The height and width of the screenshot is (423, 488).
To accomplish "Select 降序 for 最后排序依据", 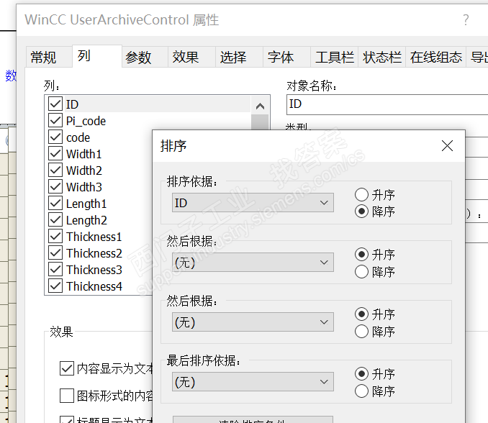I will tap(361, 391).
